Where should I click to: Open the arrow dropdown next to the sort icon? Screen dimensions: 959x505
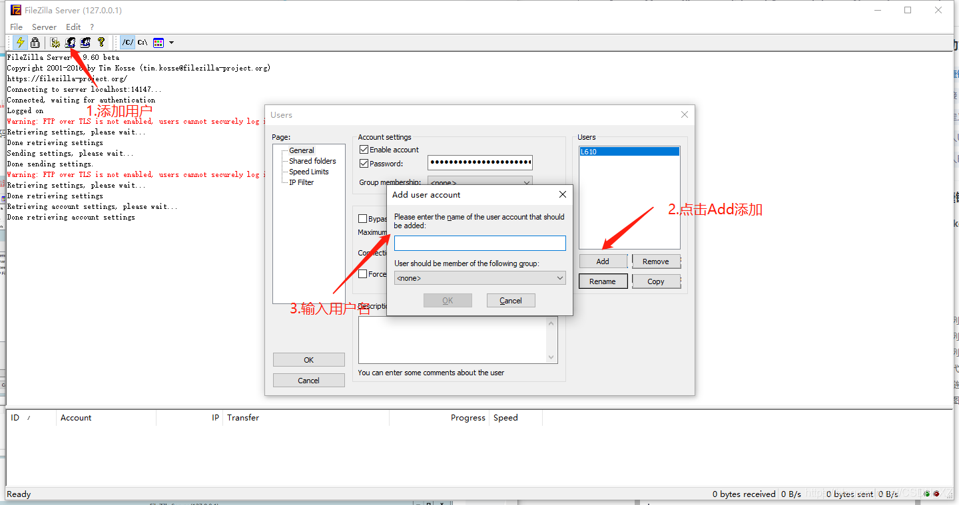tap(171, 43)
